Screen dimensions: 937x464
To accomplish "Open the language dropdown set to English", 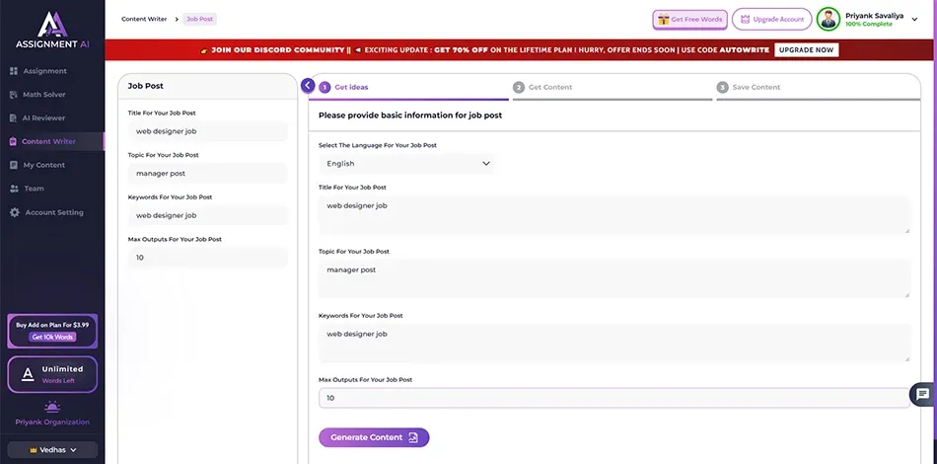I will [406, 164].
